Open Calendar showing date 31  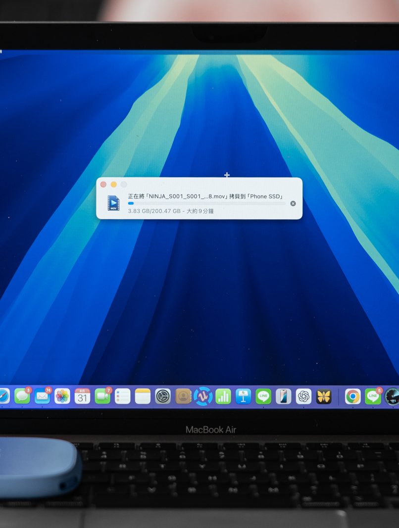[x=82, y=396]
